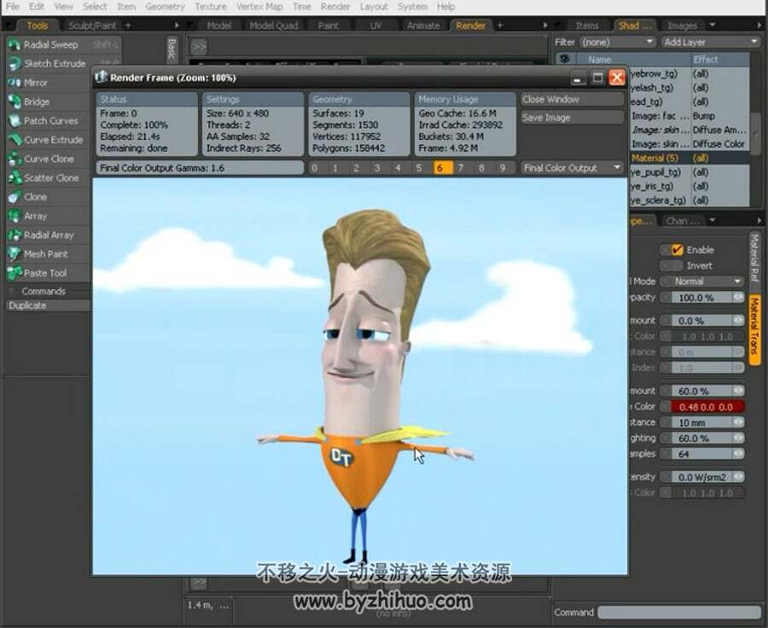This screenshot has height=628, width=768.
Task: Activate the Mirror tool icon
Action: (x=15, y=83)
